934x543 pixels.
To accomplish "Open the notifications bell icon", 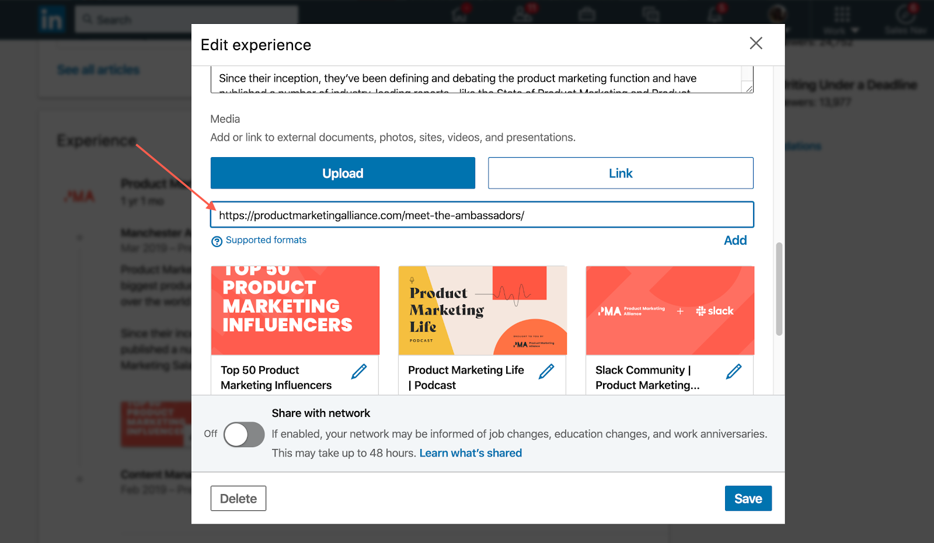I will pos(715,15).
